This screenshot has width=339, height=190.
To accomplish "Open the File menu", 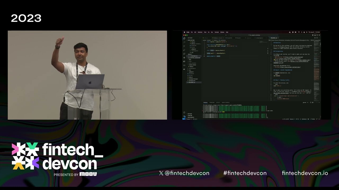I will tap(192, 32).
